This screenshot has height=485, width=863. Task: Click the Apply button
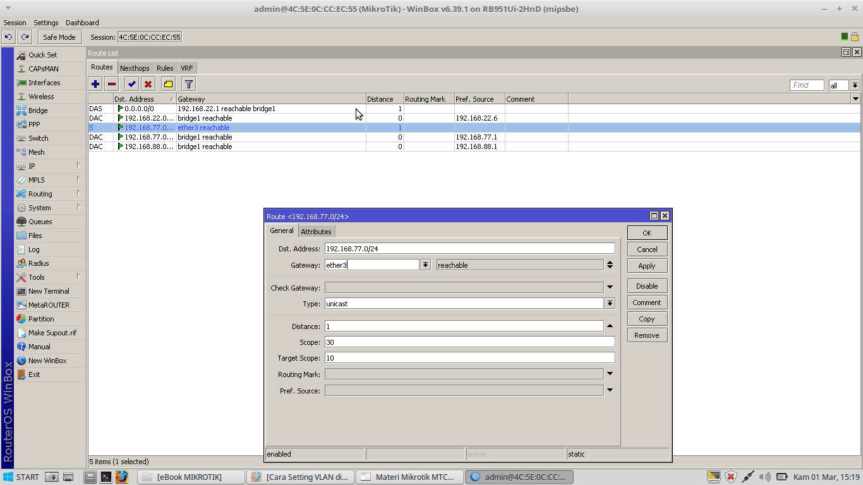(x=647, y=266)
